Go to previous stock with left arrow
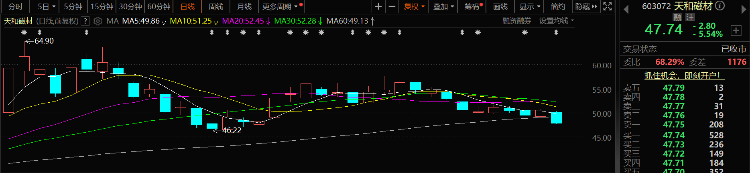This screenshot has width=750, height=173. click(x=626, y=9)
